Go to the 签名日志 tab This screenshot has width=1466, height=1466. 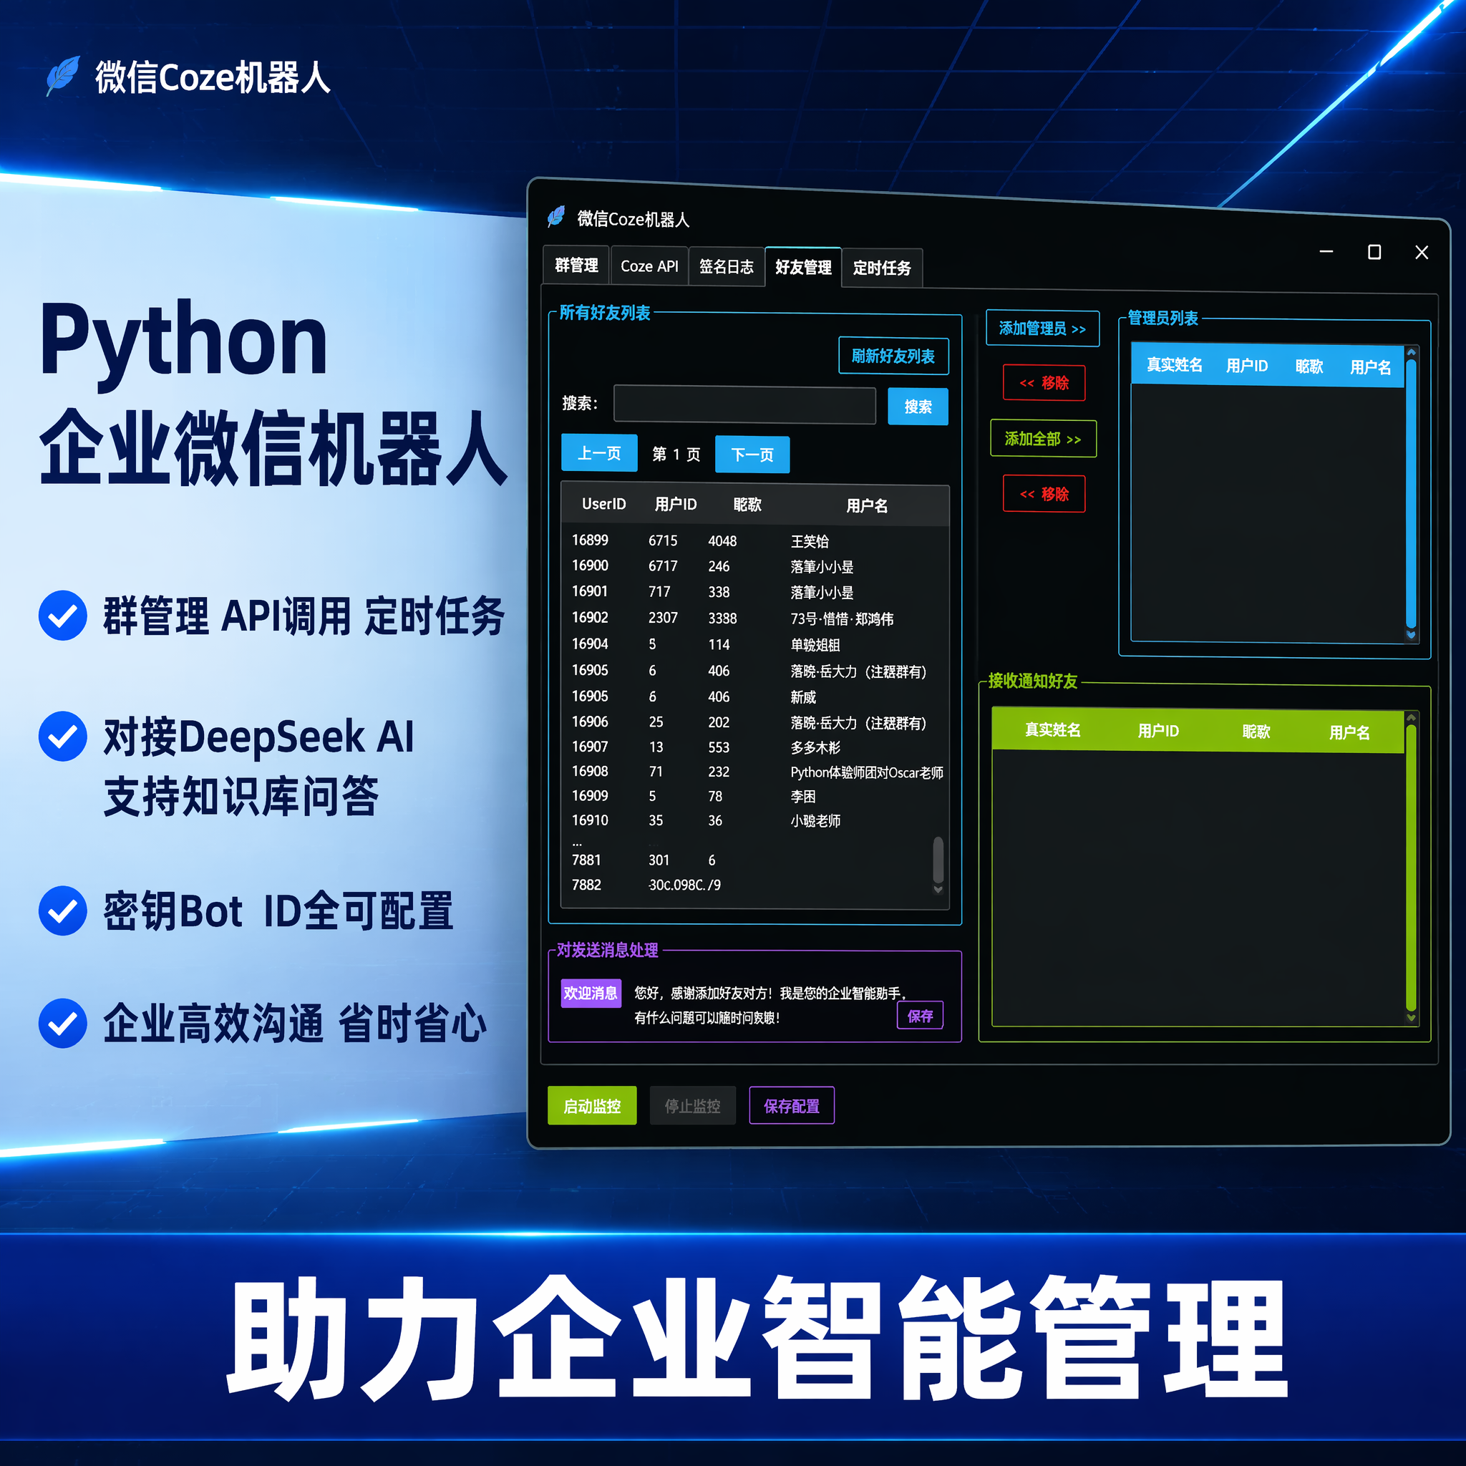pos(726,267)
